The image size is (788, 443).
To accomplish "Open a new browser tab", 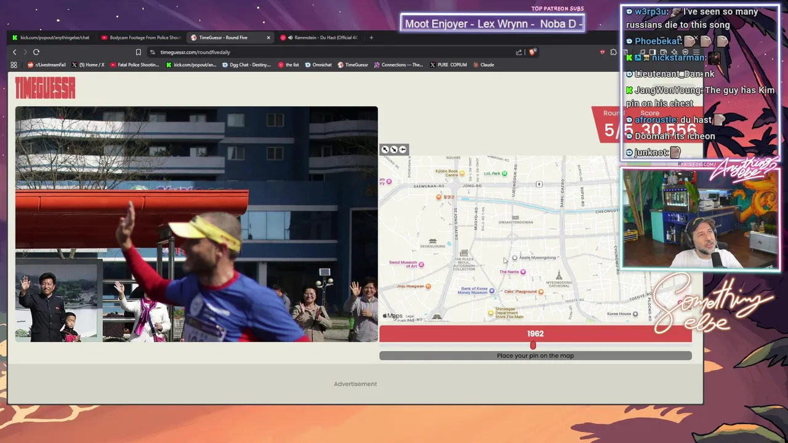I will click(371, 38).
